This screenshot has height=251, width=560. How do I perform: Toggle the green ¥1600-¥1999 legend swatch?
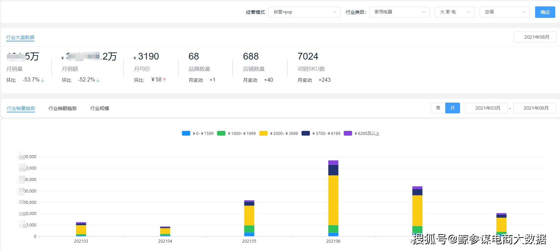point(221,134)
